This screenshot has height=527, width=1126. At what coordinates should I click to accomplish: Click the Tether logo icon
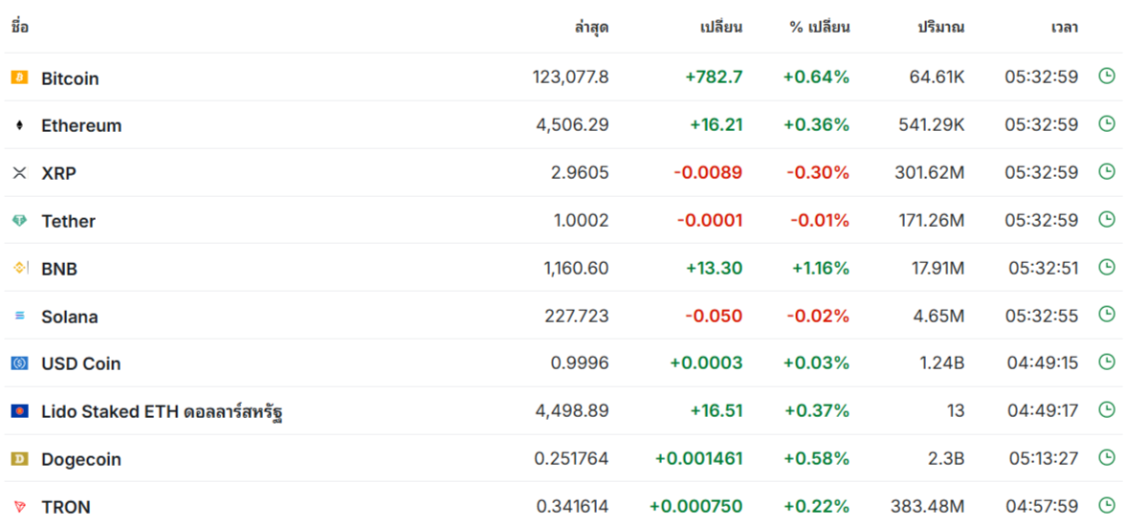tap(19, 221)
